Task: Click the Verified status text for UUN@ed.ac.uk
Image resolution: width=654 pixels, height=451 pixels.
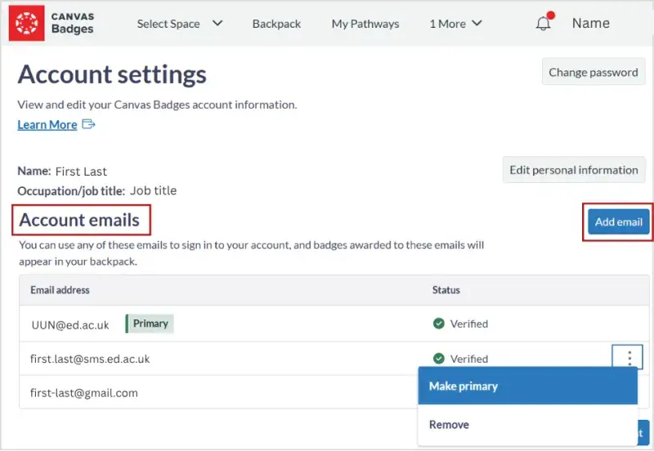Action: click(x=468, y=324)
